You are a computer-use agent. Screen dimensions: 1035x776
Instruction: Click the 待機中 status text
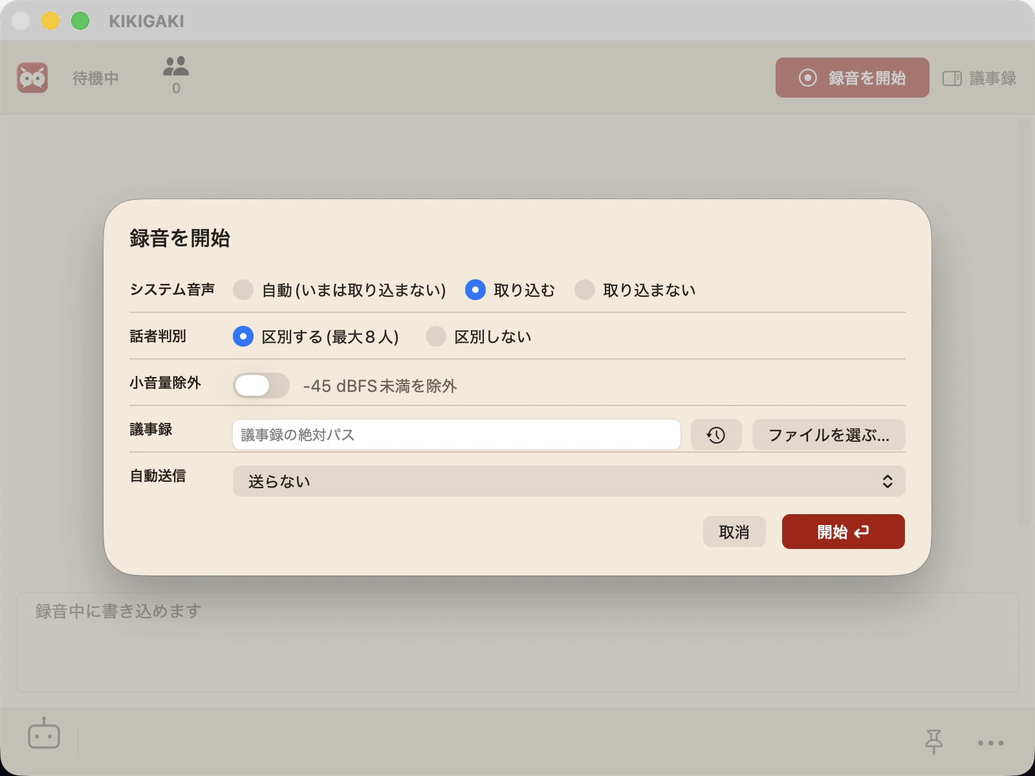coord(96,78)
